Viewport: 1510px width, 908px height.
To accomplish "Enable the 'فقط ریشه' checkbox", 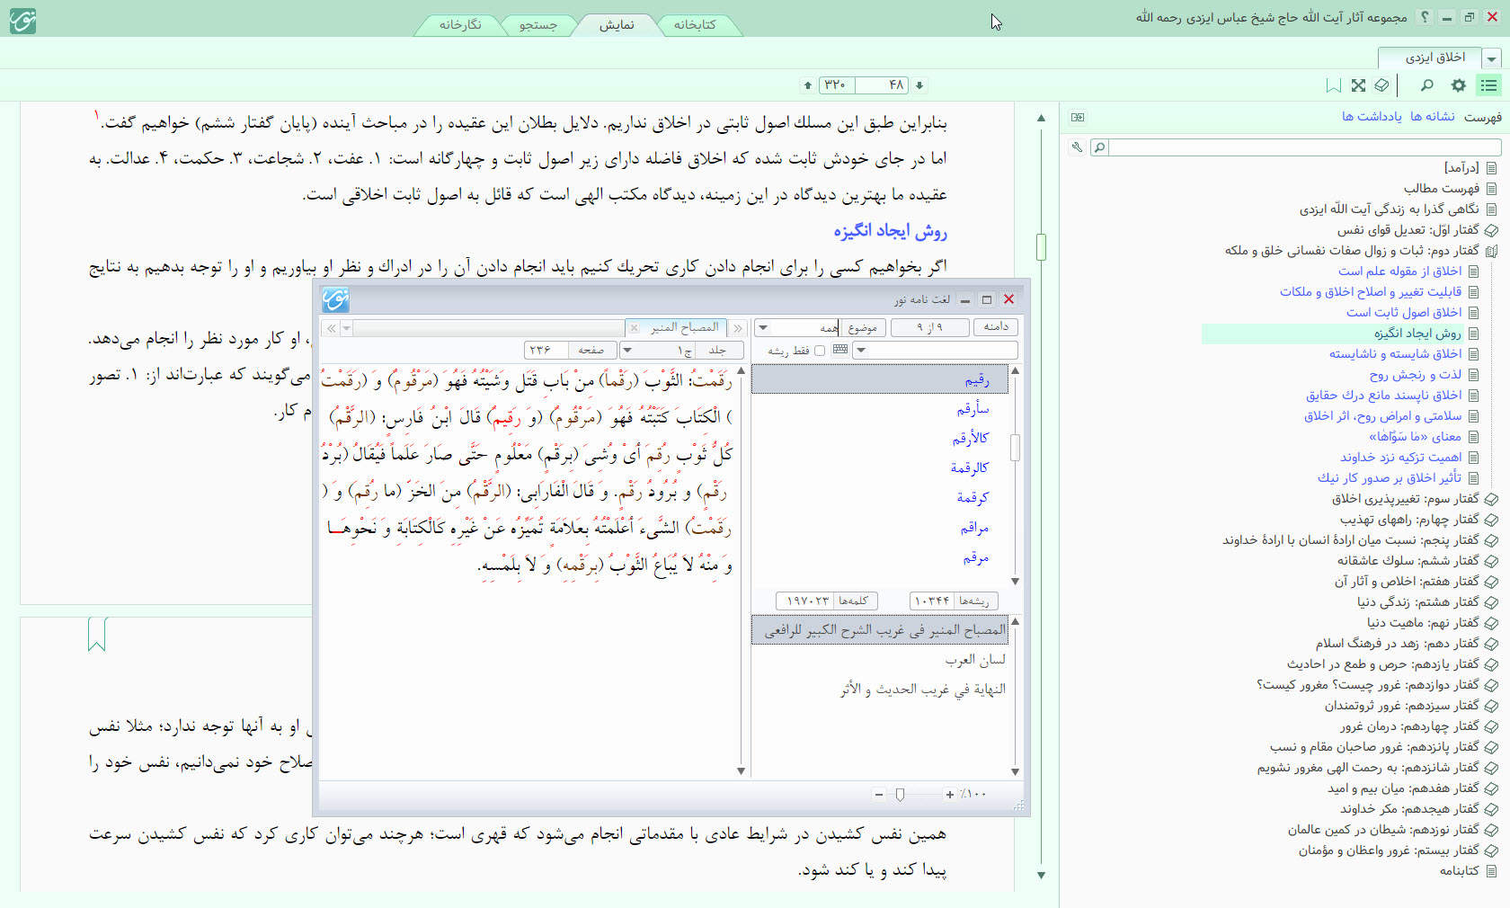I will point(819,351).
